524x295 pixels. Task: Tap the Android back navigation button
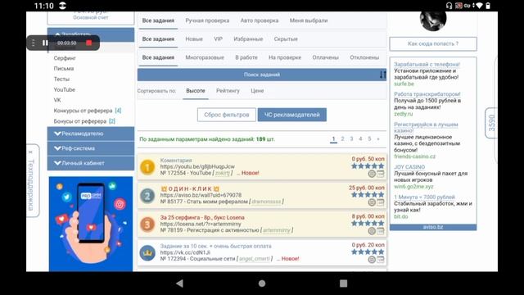(x=180, y=284)
